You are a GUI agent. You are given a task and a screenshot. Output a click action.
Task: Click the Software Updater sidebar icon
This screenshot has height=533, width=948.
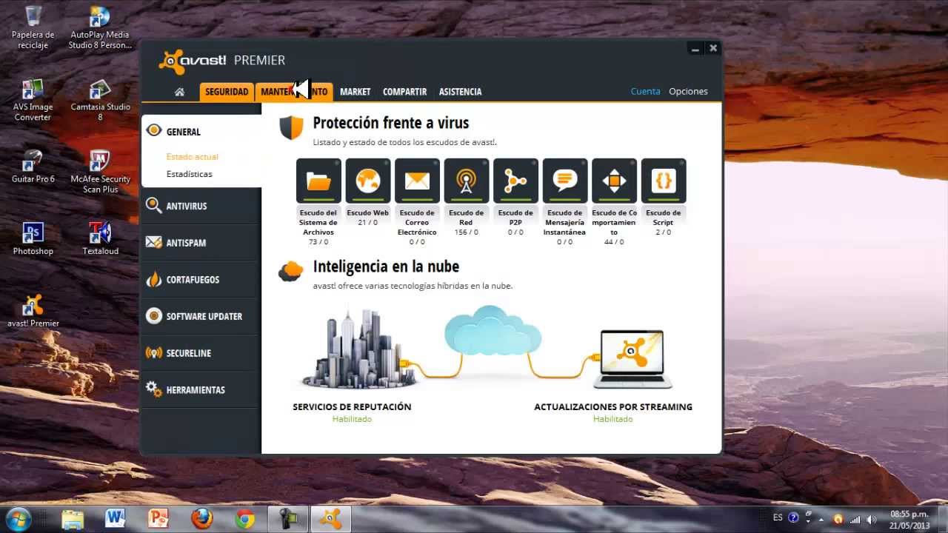click(x=153, y=316)
